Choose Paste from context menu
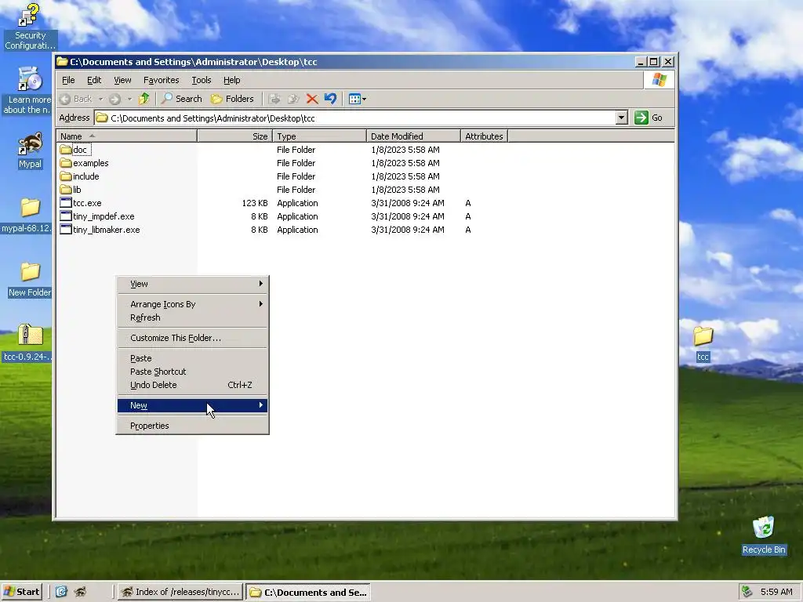Image resolution: width=803 pixels, height=602 pixels. pyautogui.click(x=193, y=358)
